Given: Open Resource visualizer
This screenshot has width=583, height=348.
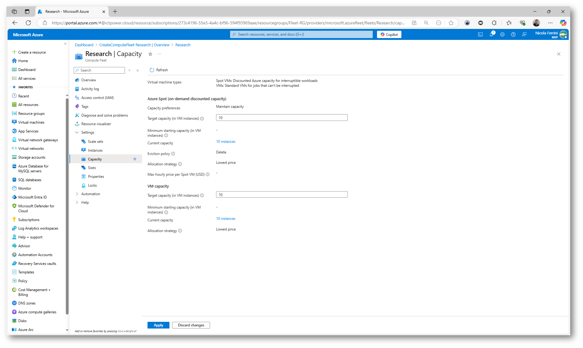Looking at the screenshot, I should pyautogui.click(x=96, y=124).
